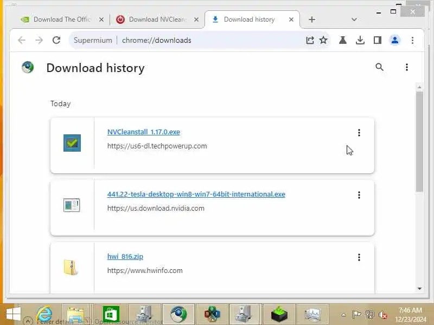Open the taskbar clock showing 7:46 AM
The height and width of the screenshot is (325, 434).
point(410,315)
